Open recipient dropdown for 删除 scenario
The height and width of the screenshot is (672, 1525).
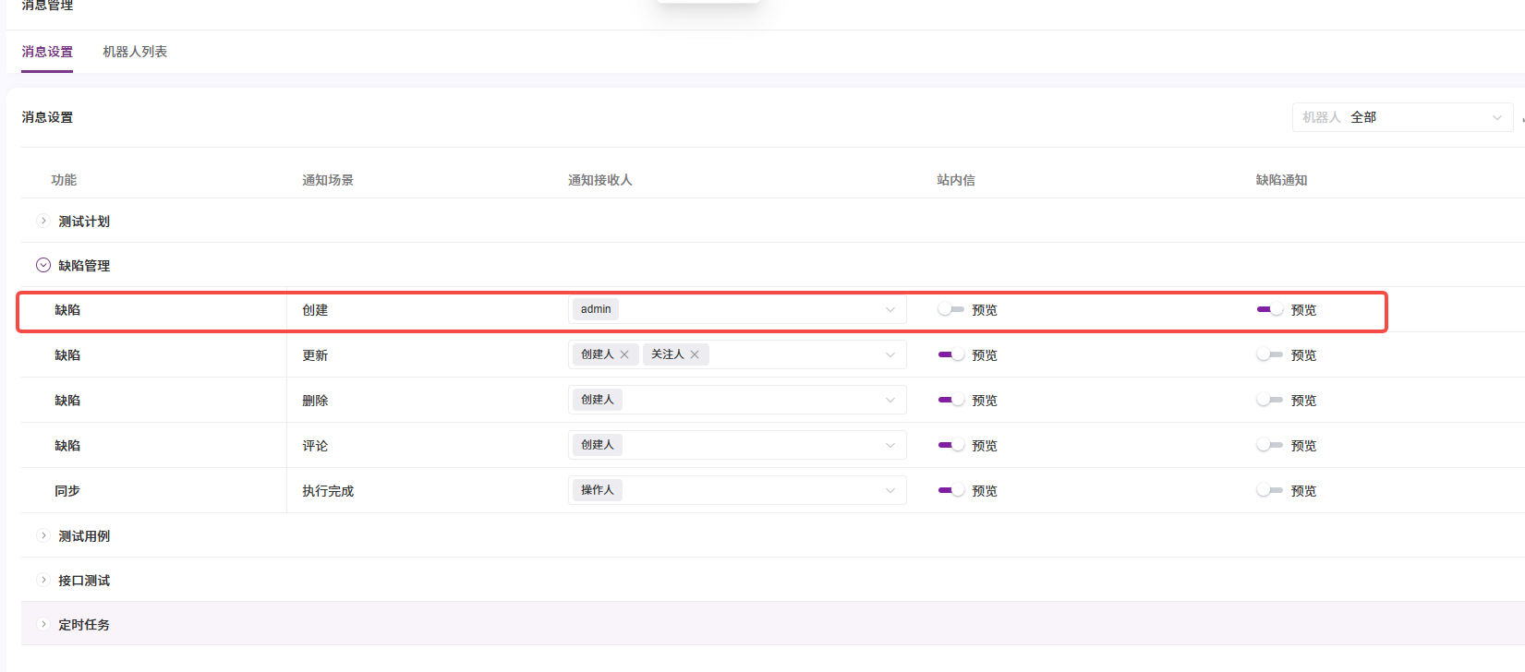pos(890,401)
